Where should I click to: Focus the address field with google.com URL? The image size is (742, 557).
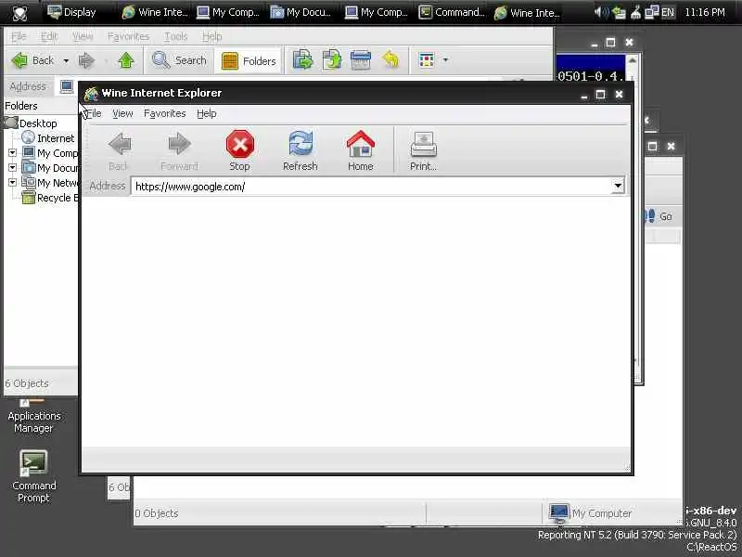pos(372,187)
